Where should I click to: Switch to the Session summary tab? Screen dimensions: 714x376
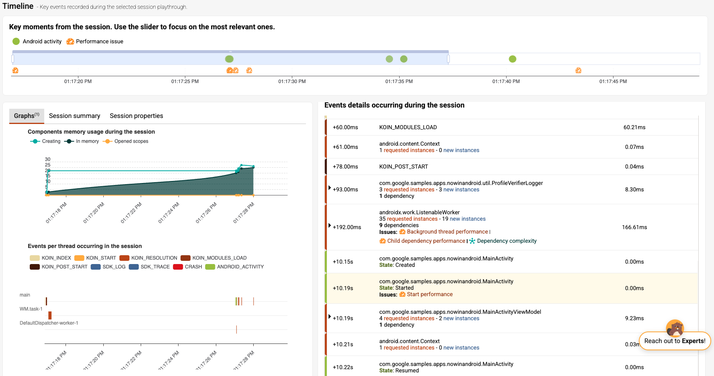(74, 116)
